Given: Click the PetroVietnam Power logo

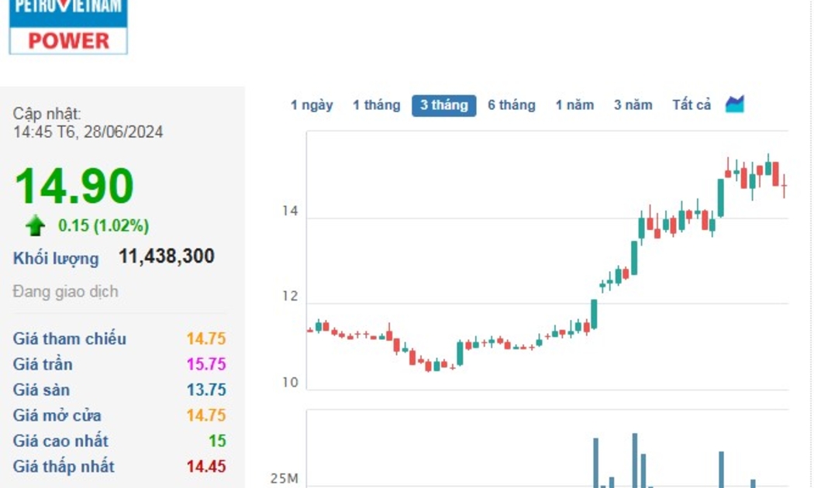Looking at the screenshot, I should (x=68, y=26).
